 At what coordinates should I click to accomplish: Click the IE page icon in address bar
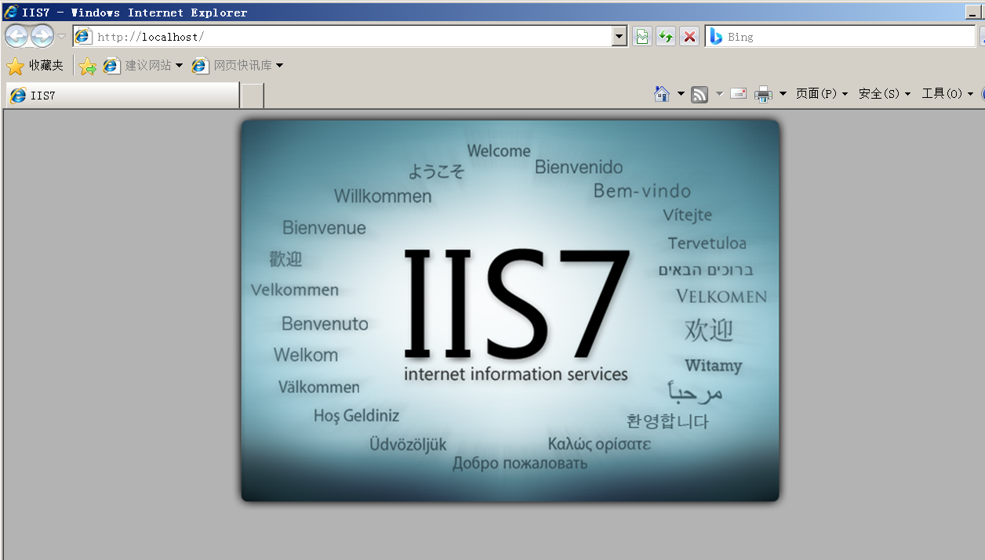(82, 37)
